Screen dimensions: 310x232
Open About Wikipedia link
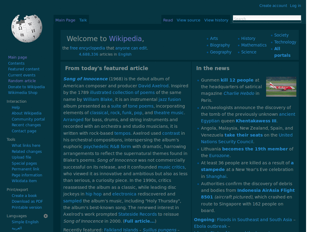(27, 113)
